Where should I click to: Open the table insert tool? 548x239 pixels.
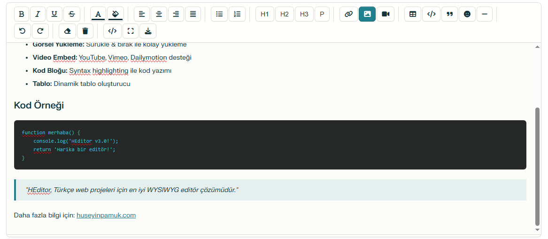click(413, 14)
